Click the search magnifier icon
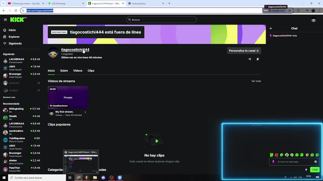Viewport: 323px width, 181px height. [129, 20]
